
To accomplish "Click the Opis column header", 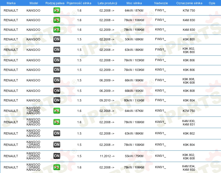I will click(x=212, y=3).
